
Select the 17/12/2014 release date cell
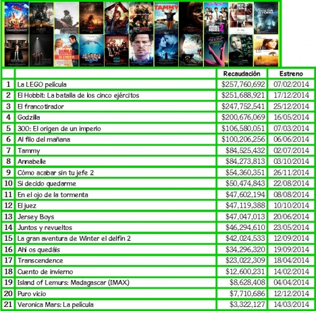point(291,95)
